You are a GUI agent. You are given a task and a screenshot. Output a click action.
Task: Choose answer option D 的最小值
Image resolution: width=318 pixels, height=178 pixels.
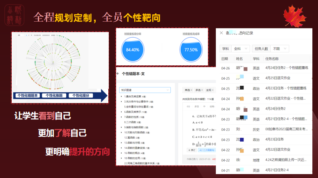point(204,144)
